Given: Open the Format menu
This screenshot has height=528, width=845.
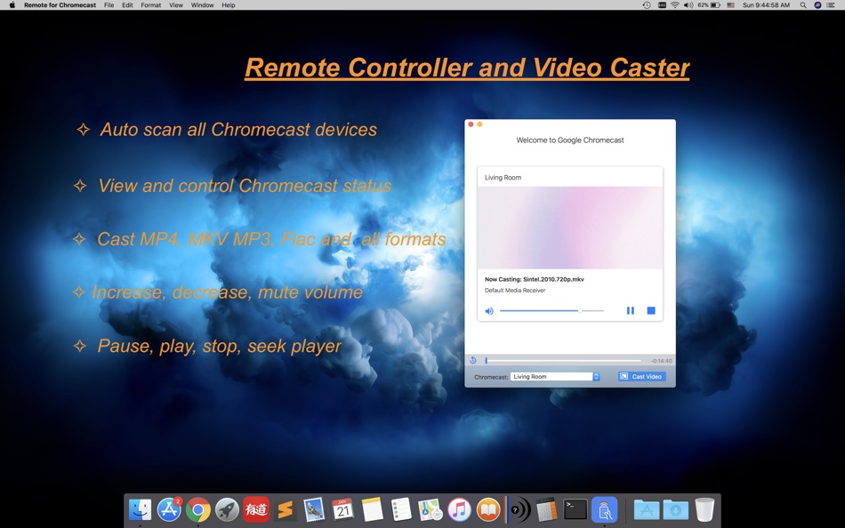Looking at the screenshot, I should 151,4.
